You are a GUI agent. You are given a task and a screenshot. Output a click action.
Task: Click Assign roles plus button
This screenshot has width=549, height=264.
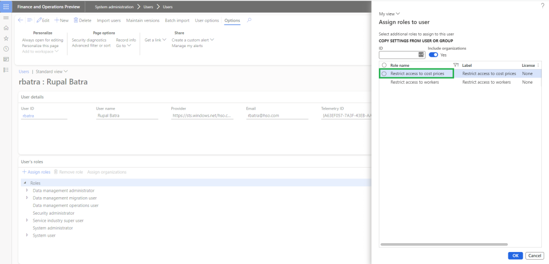(x=36, y=172)
